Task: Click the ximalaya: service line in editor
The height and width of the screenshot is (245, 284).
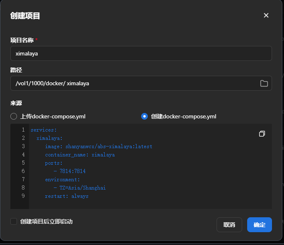Action: pyautogui.click(x=49, y=138)
